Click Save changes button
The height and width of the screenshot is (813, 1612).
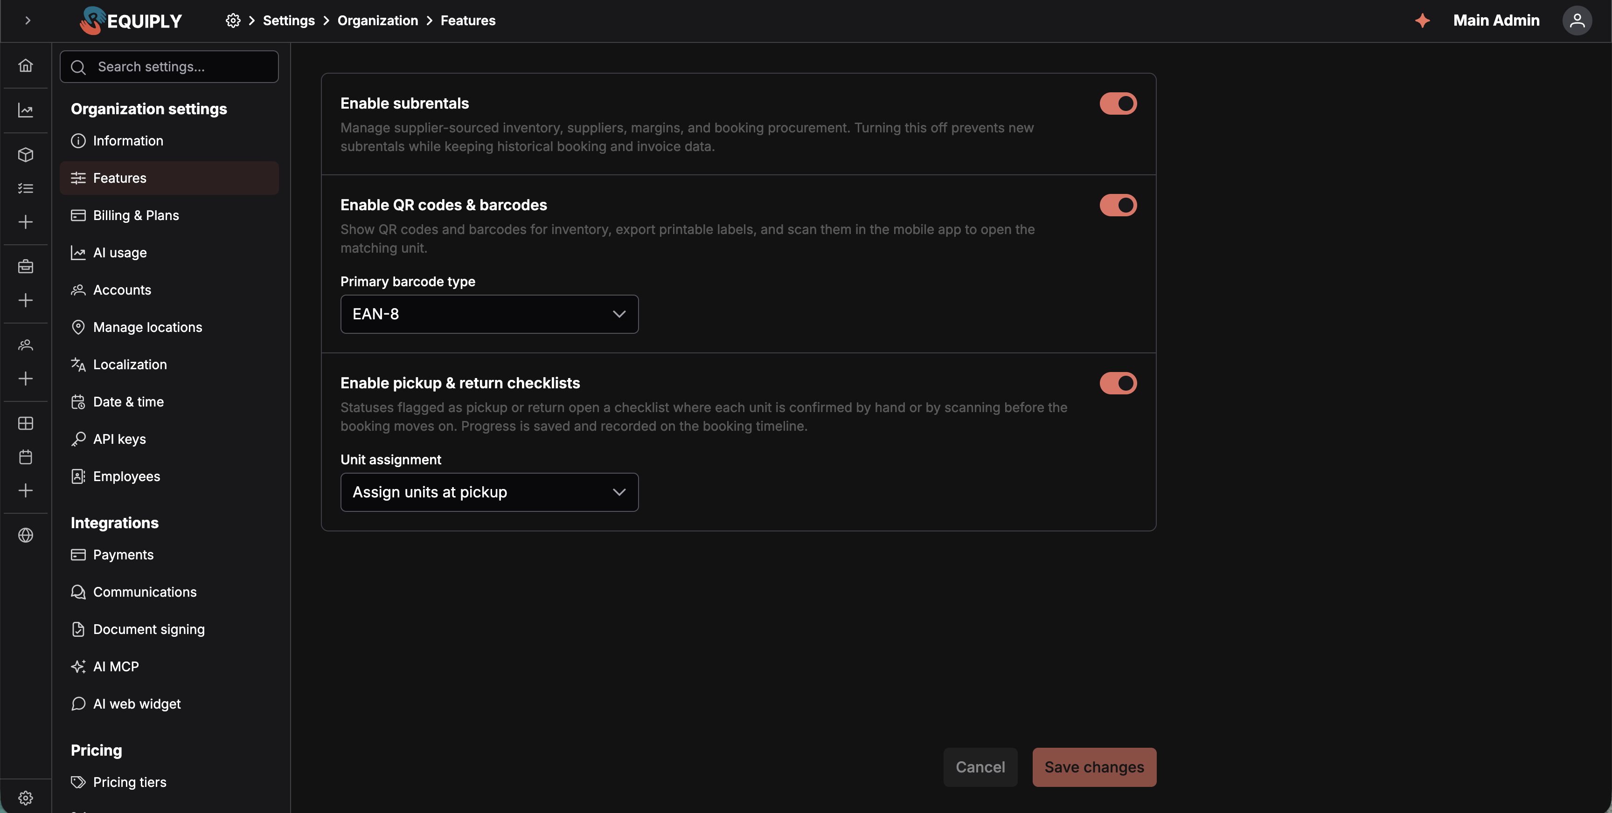pos(1094,767)
